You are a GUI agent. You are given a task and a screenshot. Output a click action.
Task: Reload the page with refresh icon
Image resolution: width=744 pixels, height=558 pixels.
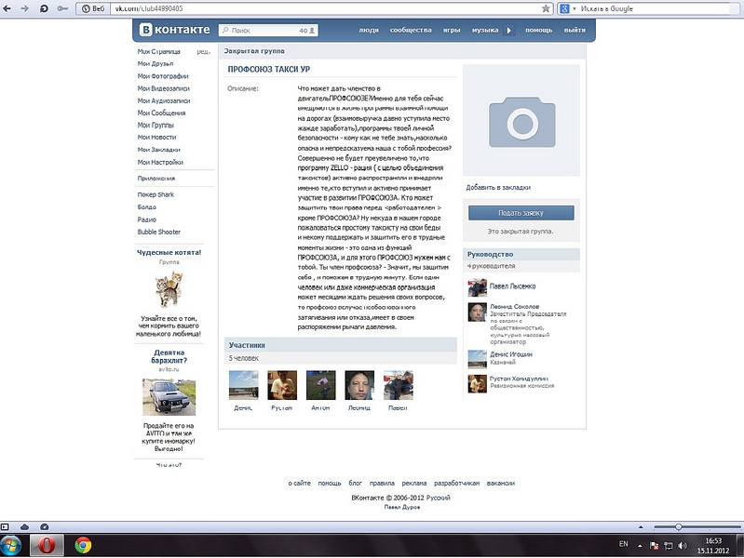point(44,8)
